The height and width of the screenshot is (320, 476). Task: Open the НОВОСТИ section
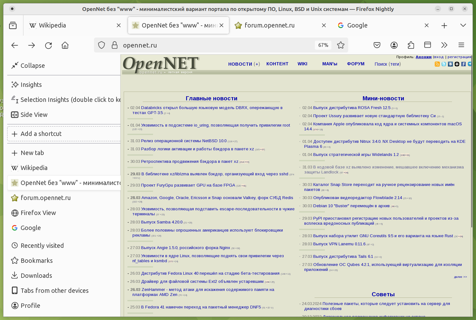coord(240,64)
